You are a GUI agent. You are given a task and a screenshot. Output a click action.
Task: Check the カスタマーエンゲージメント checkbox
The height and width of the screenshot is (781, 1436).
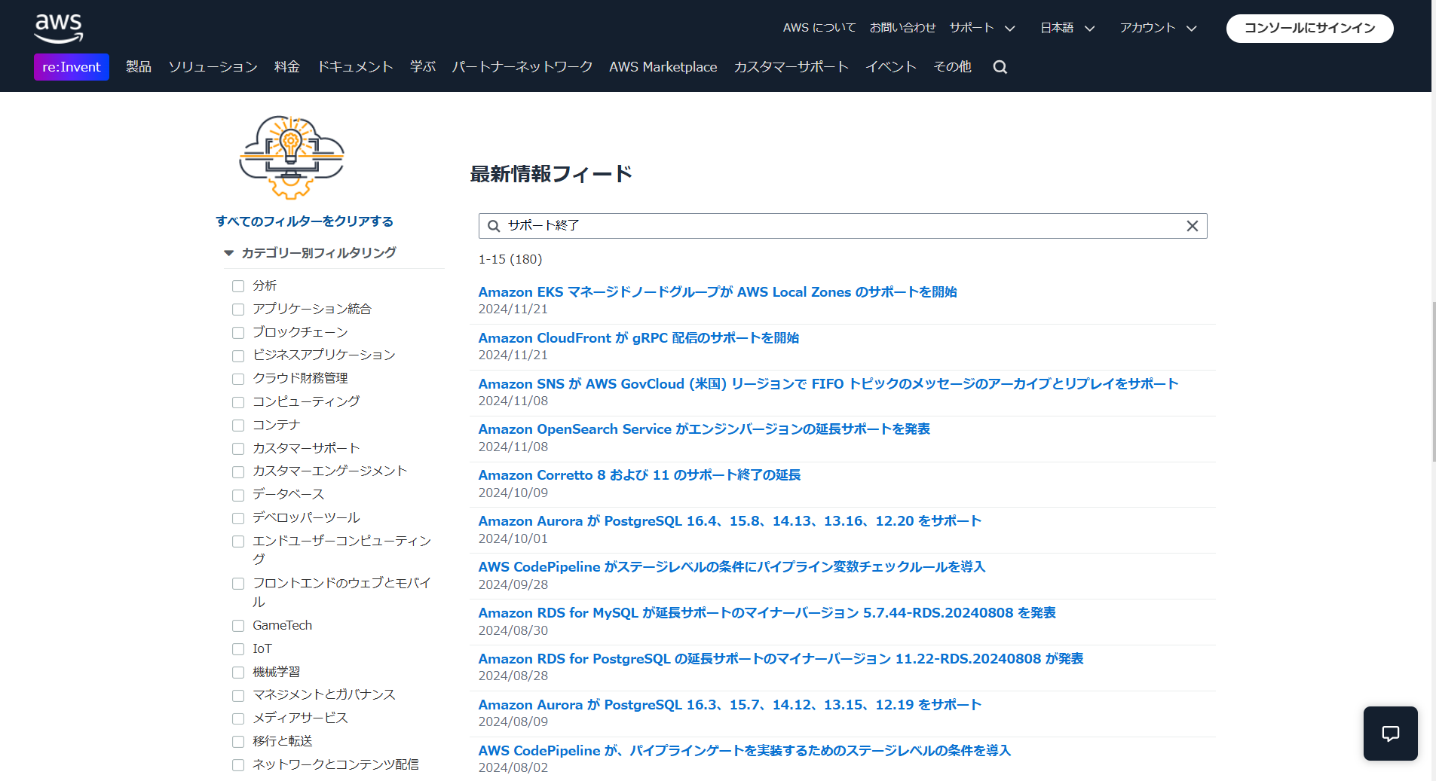click(238, 472)
